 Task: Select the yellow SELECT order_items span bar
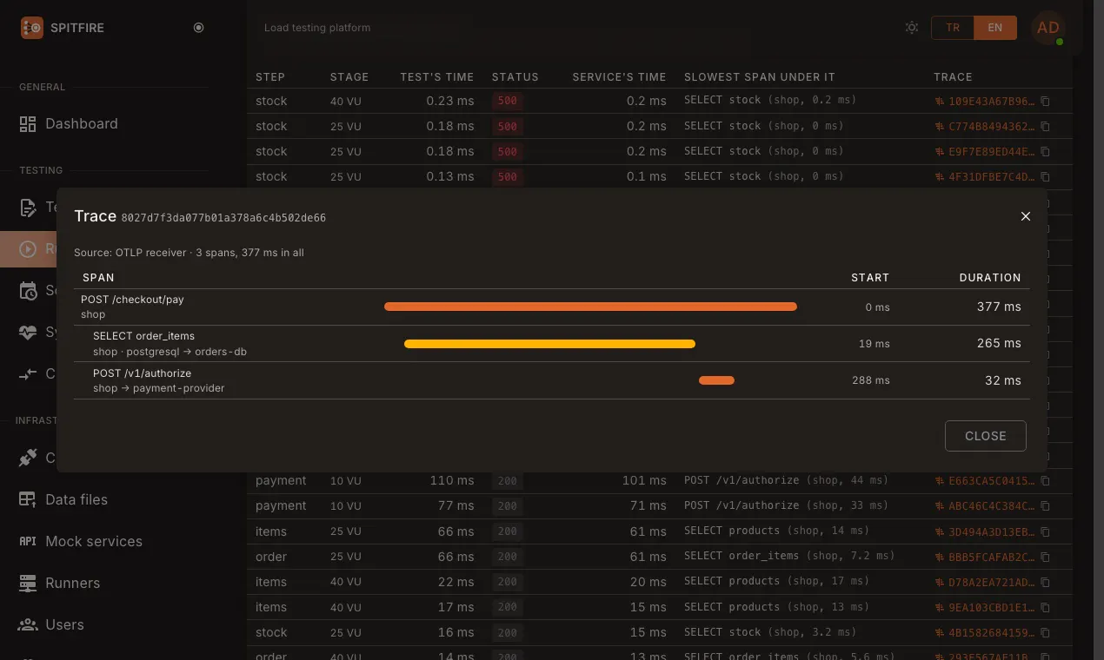pyautogui.click(x=549, y=344)
